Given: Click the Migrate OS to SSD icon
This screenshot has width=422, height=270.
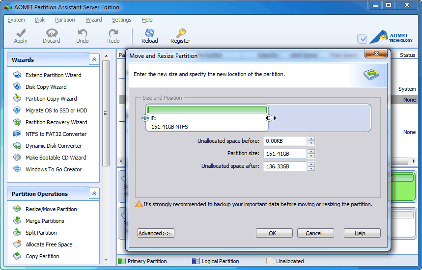Looking at the screenshot, I should 17,110.
